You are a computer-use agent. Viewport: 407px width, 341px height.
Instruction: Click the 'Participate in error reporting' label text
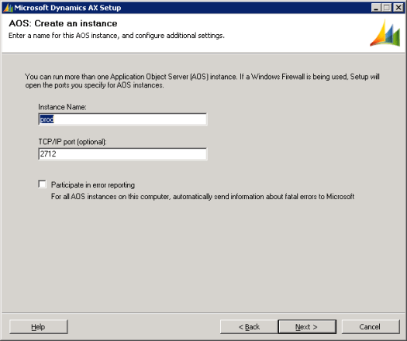[x=93, y=184]
